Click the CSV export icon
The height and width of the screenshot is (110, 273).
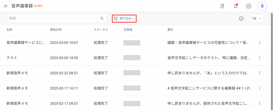point(222,6)
